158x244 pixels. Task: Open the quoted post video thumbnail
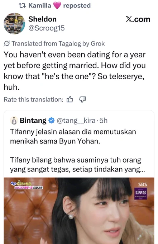click(x=79, y=211)
